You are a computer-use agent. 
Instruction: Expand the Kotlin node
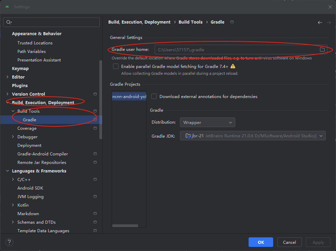(x=13, y=205)
